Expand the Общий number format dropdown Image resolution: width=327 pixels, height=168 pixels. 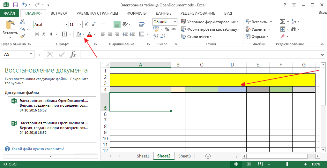175,22
